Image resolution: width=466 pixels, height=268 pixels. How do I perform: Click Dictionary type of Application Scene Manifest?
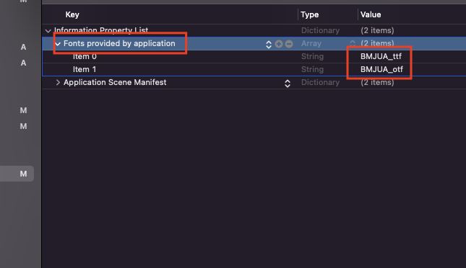pyautogui.click(x=320, y=82)
